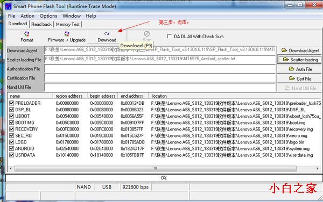Uncheck the RECOVERY partition checkbox

click(x=11, y=129)
